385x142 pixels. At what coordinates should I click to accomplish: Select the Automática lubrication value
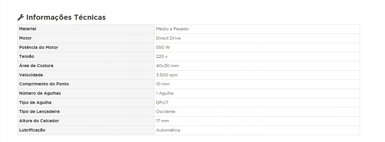tap(168, 130)
